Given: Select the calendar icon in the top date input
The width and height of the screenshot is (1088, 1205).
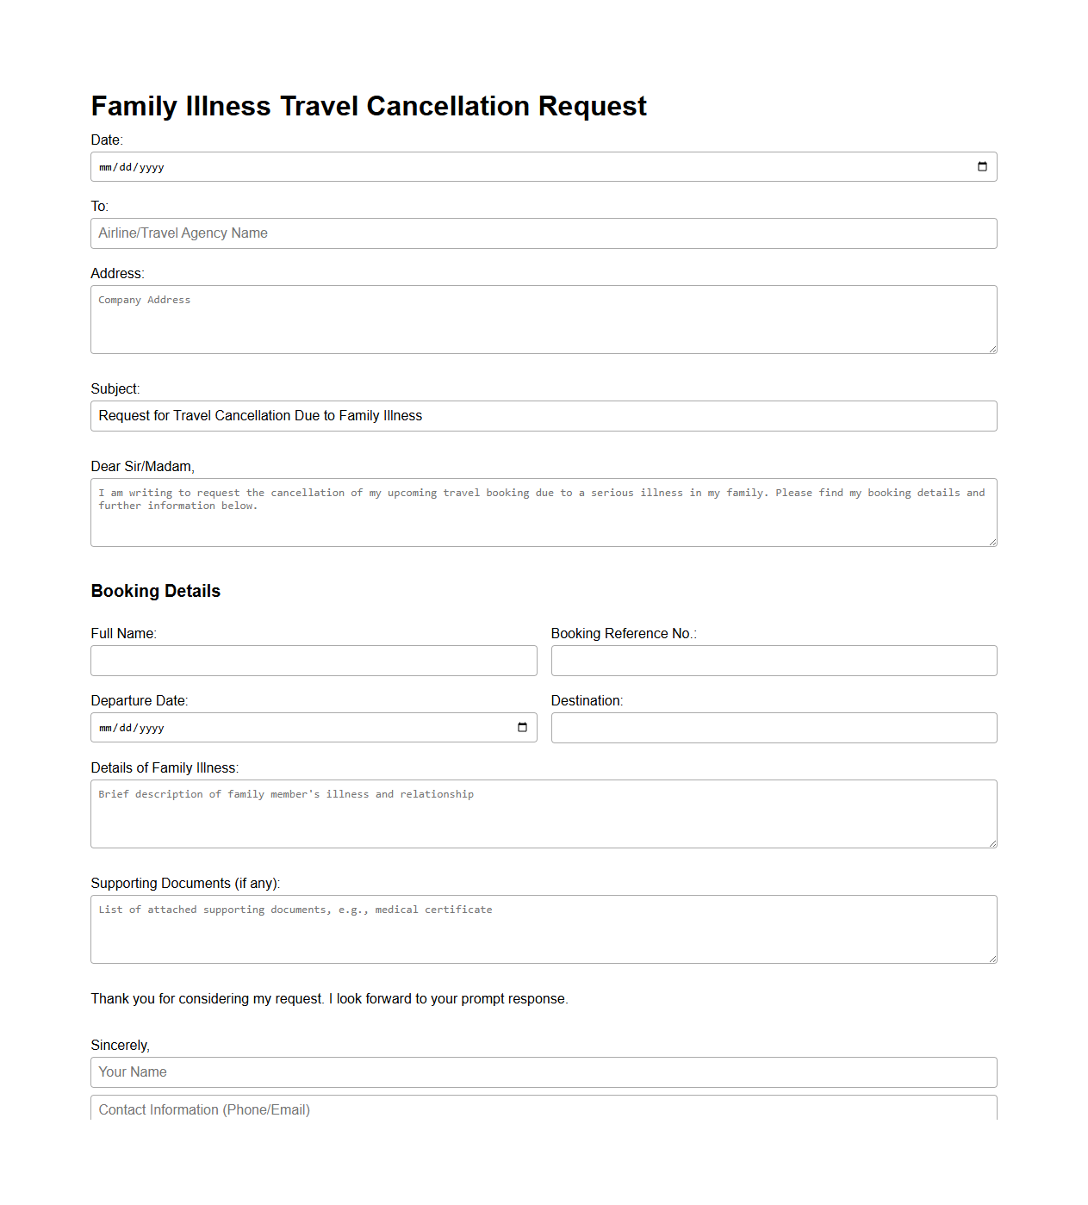Looking at the screenshot, I should [983, 166].
